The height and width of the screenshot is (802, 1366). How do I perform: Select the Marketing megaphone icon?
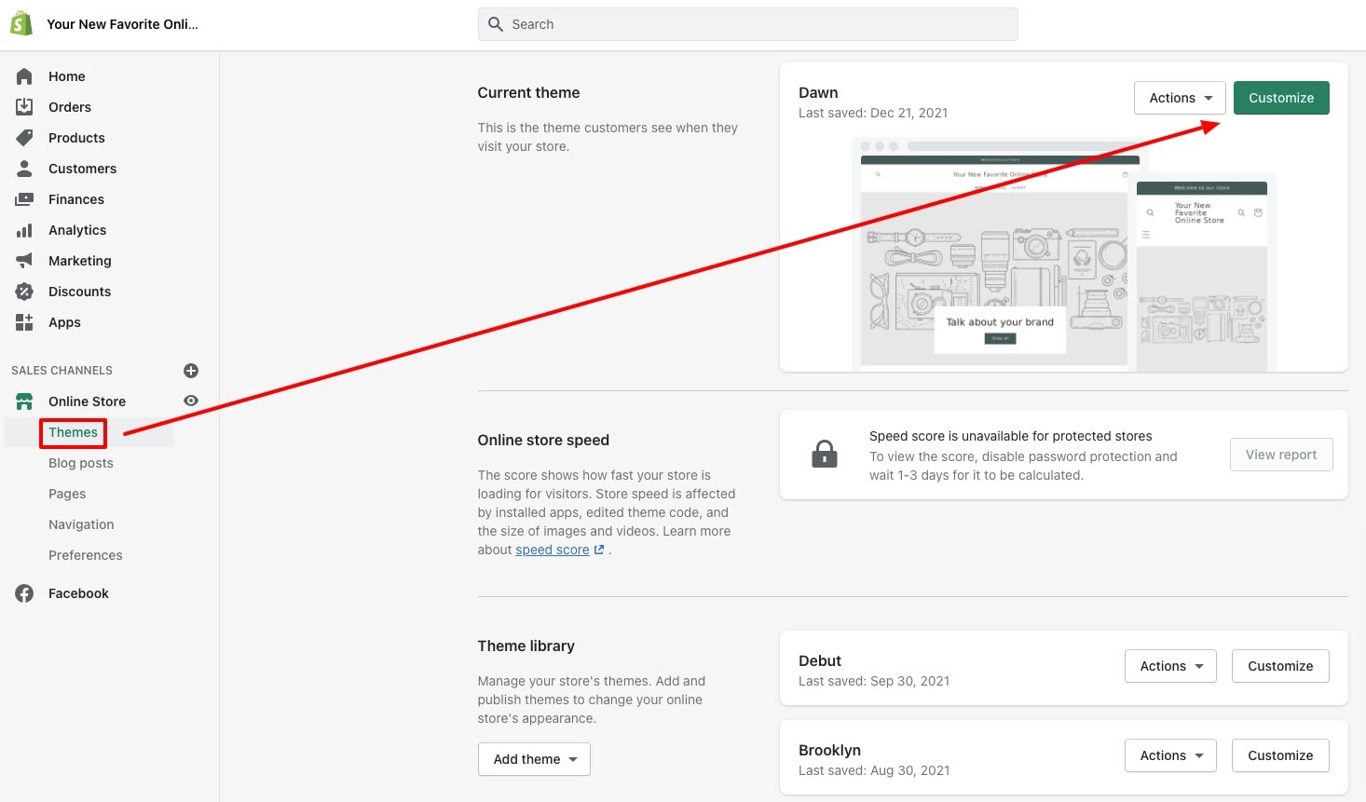[24, 260]
